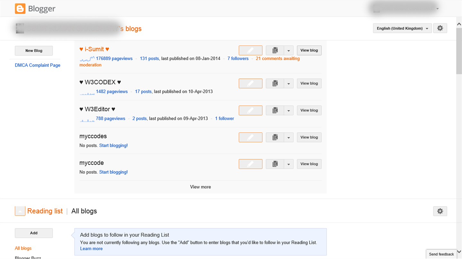Viewport: 462px width, 259px height.
Task: Collapse the Reading list arrow toggle
Action: (20, 211)
